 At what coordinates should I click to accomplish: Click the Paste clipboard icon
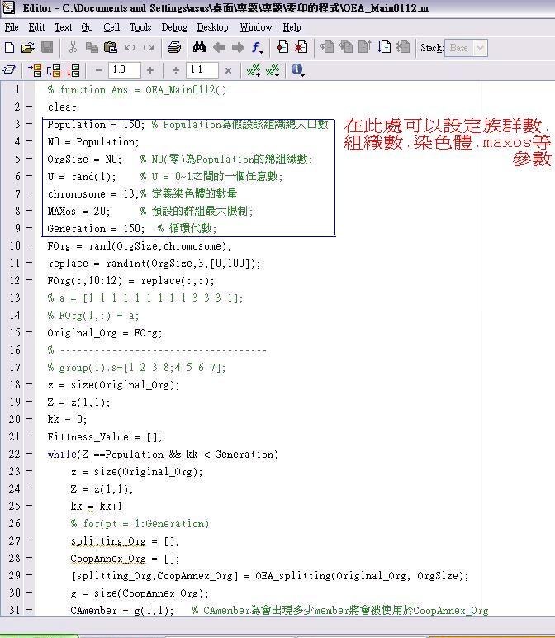(x=111, y=48)
